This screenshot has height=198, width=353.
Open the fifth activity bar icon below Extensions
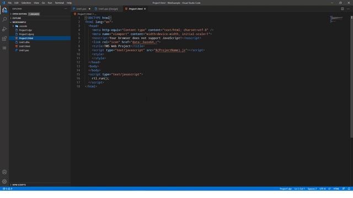(4, 48)
